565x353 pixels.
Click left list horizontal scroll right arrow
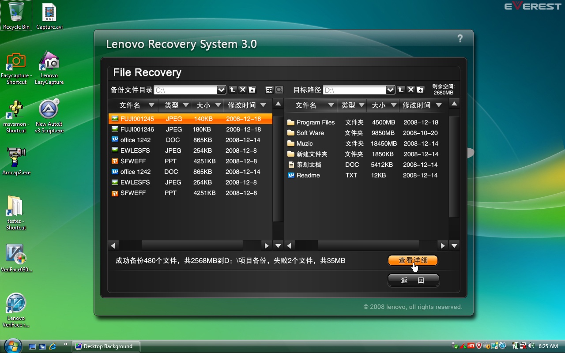tap(267, 245)
